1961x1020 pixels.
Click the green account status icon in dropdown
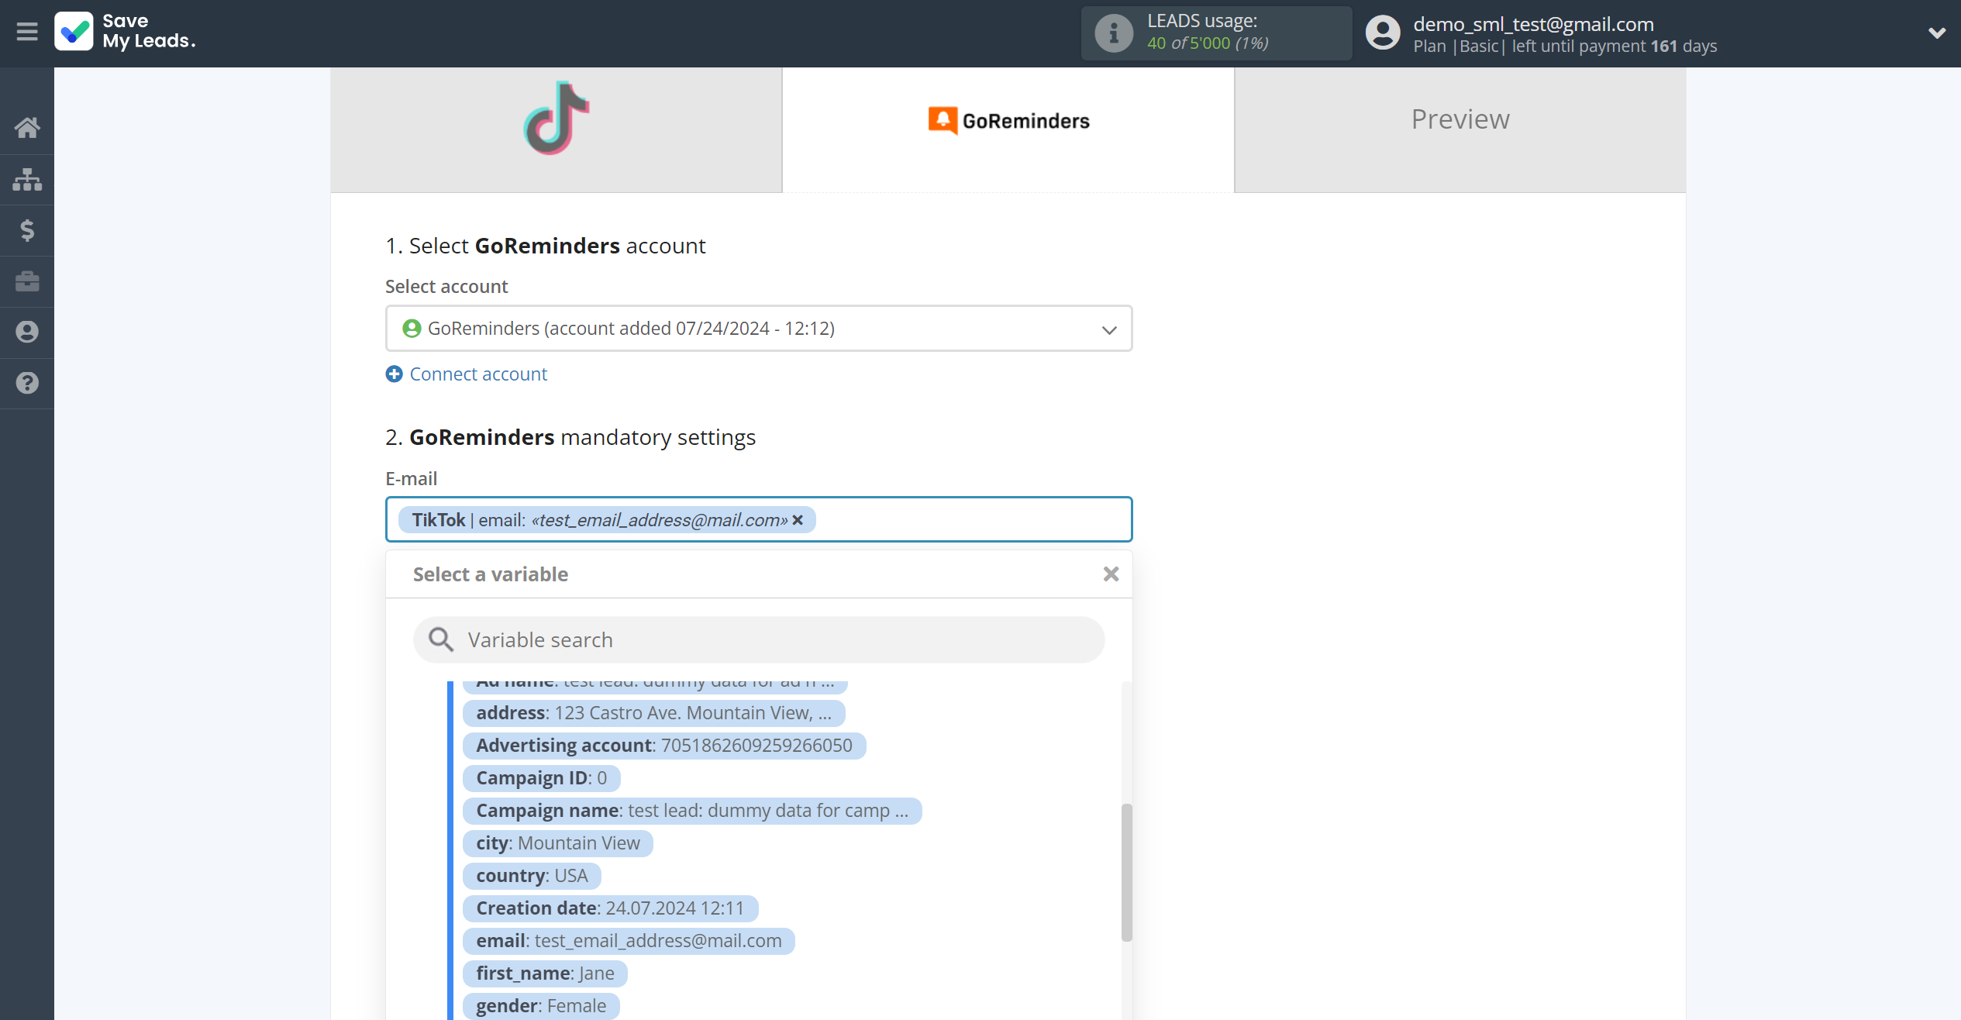pos(412,329)
